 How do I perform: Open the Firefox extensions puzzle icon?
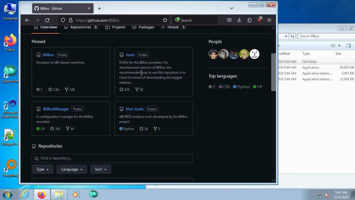tap(249, 20)
